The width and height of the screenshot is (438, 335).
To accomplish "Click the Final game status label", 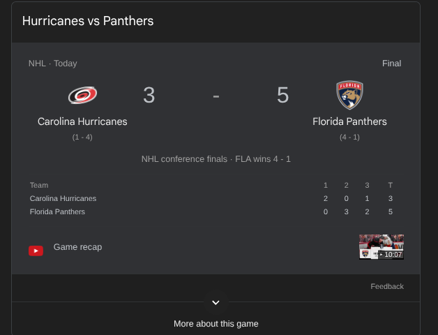I will 392,64.
